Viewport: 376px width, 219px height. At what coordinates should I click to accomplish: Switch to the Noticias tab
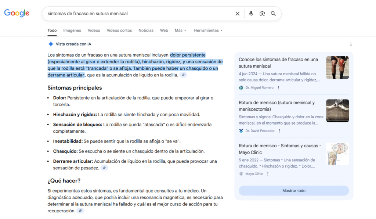point(146,30)
